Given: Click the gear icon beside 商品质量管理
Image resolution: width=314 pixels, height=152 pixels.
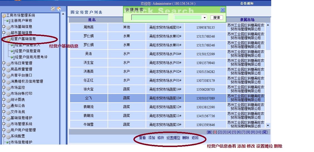Looking at the screenshot, I should click(x=8, y=70).
